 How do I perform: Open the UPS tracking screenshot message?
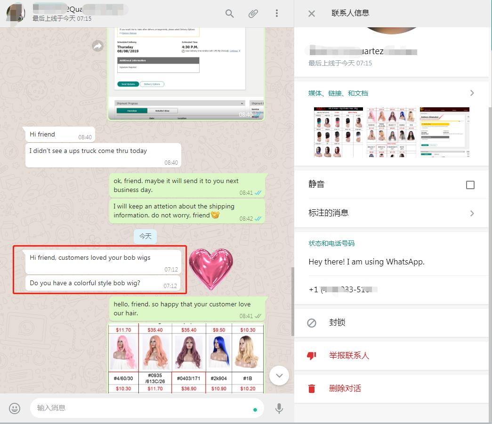pos(186,74)
